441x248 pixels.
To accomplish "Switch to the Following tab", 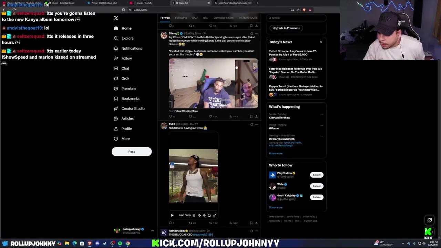I will click(x=181, y=18).
